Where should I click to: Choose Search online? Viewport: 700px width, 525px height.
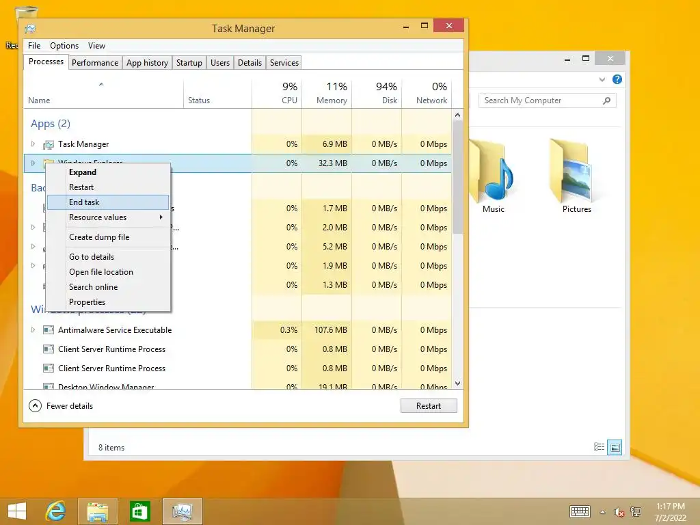point(108,287)
